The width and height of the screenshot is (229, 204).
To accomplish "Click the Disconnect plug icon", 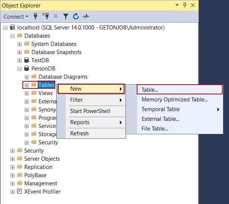I will [46, 16].
